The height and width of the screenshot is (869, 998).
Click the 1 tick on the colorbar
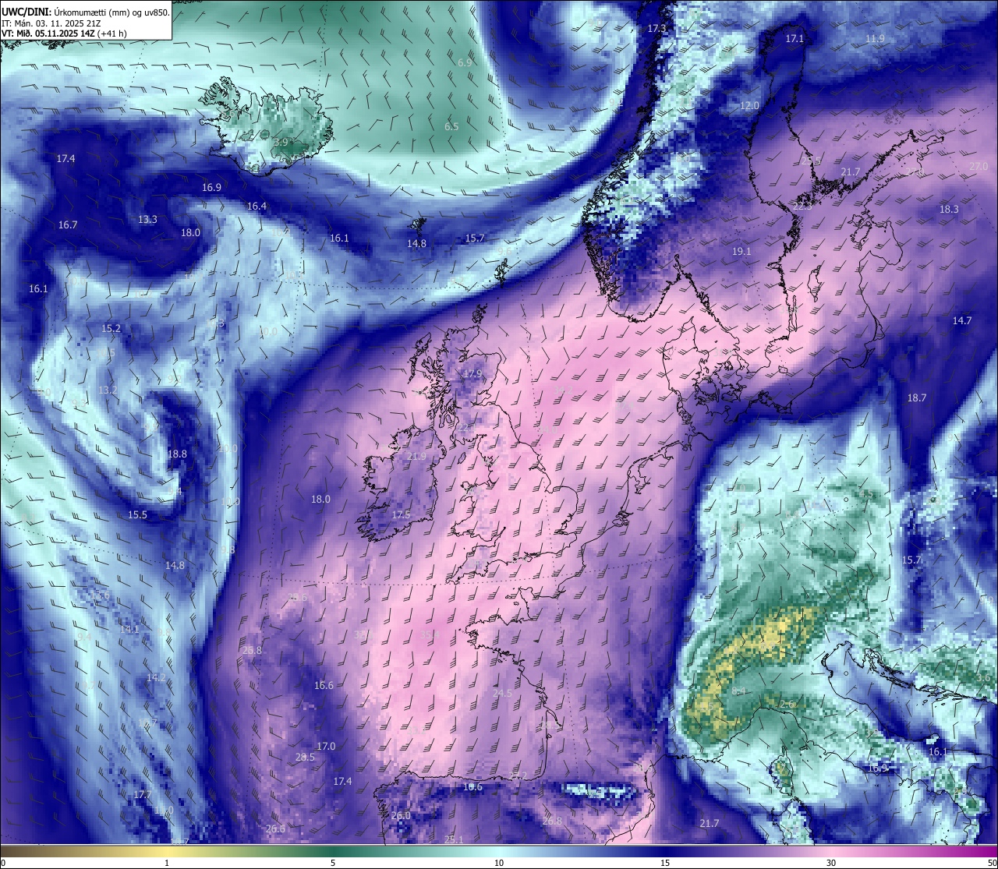click(167, 863)
